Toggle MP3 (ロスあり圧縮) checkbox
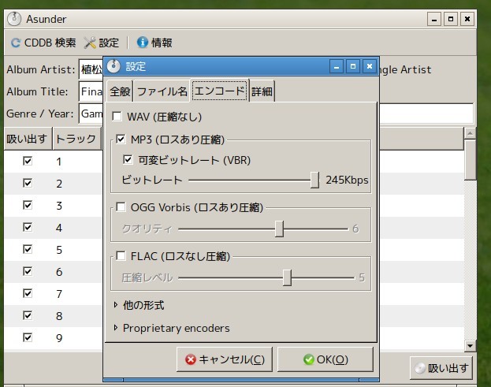Screen dimensions: 491x387 (x=121, y=139)
